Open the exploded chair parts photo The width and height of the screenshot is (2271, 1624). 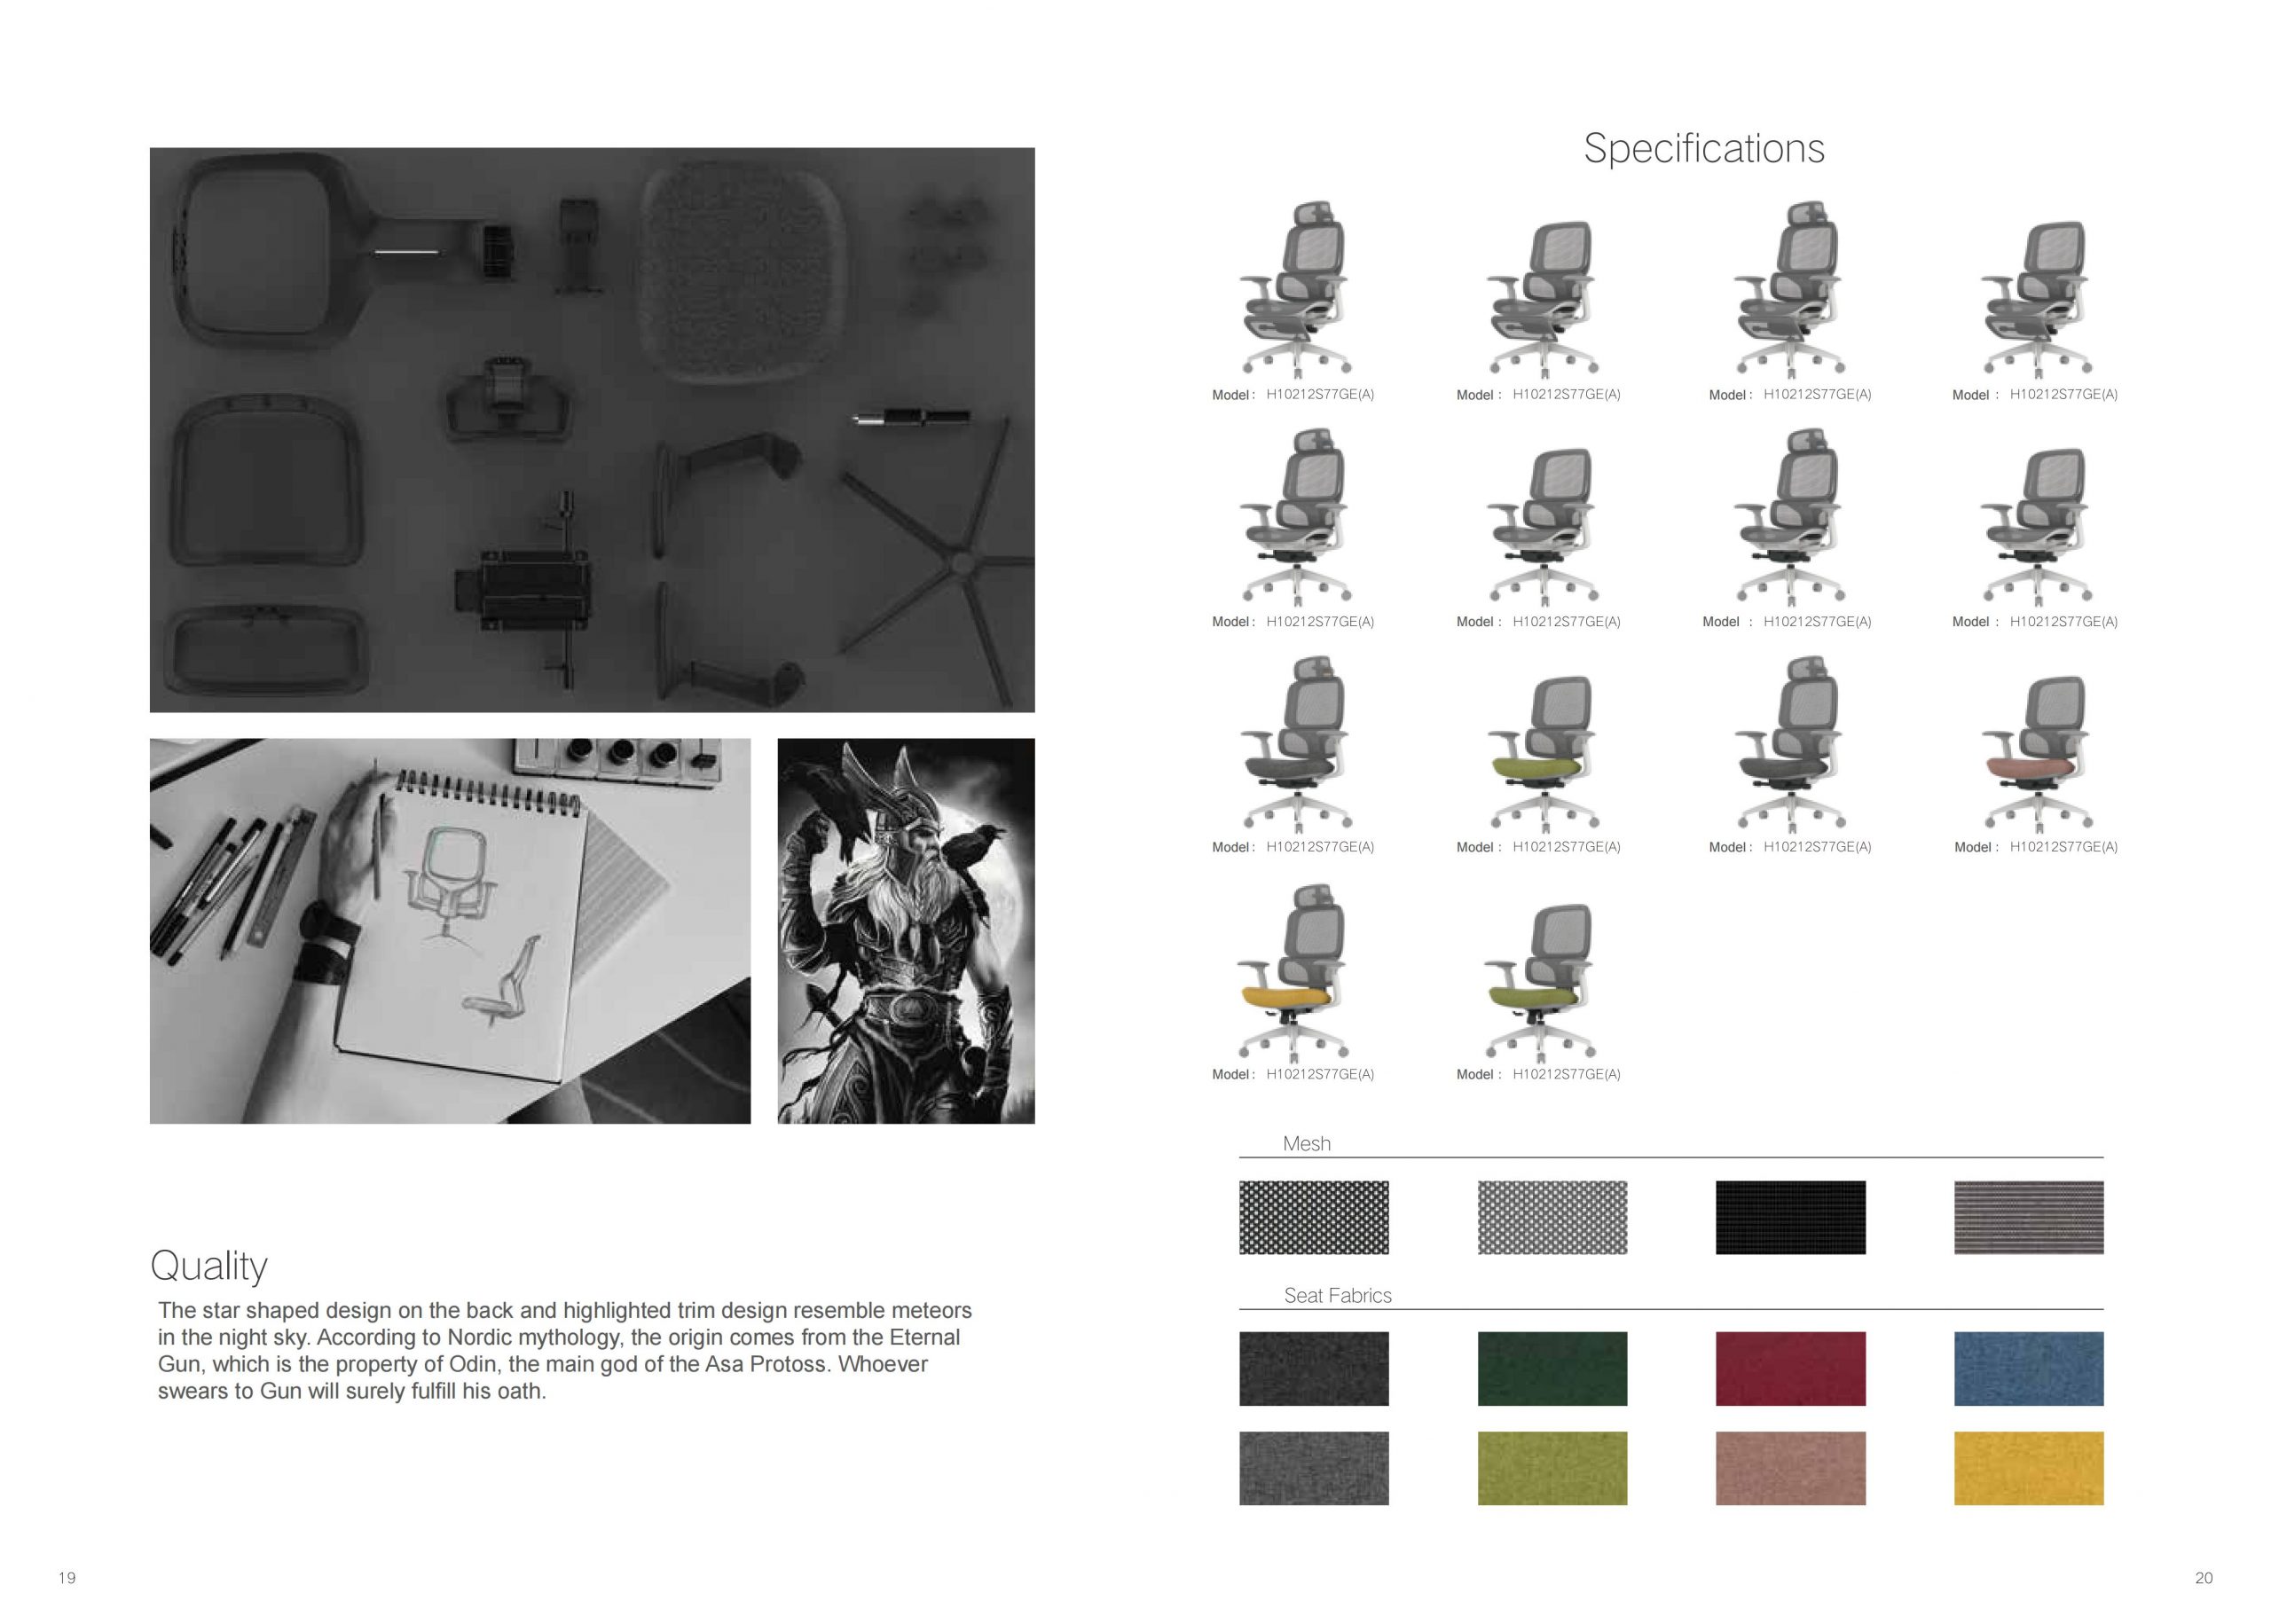[592, 430]
